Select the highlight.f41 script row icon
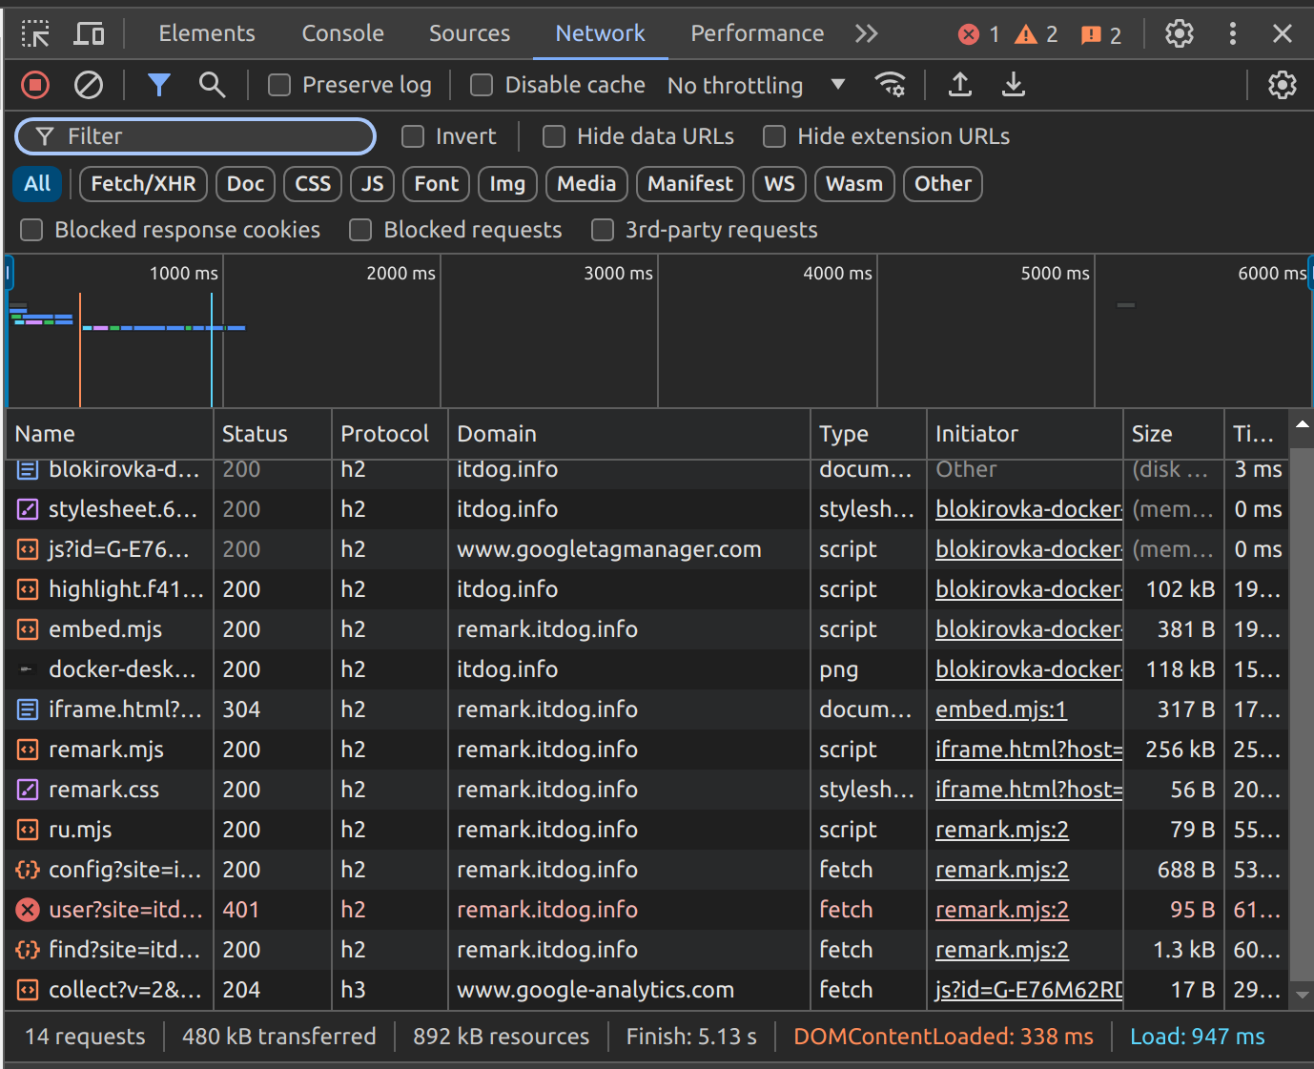This screenshot has height=1069, width=1314. pyautogui.click(x=28, y=589)
